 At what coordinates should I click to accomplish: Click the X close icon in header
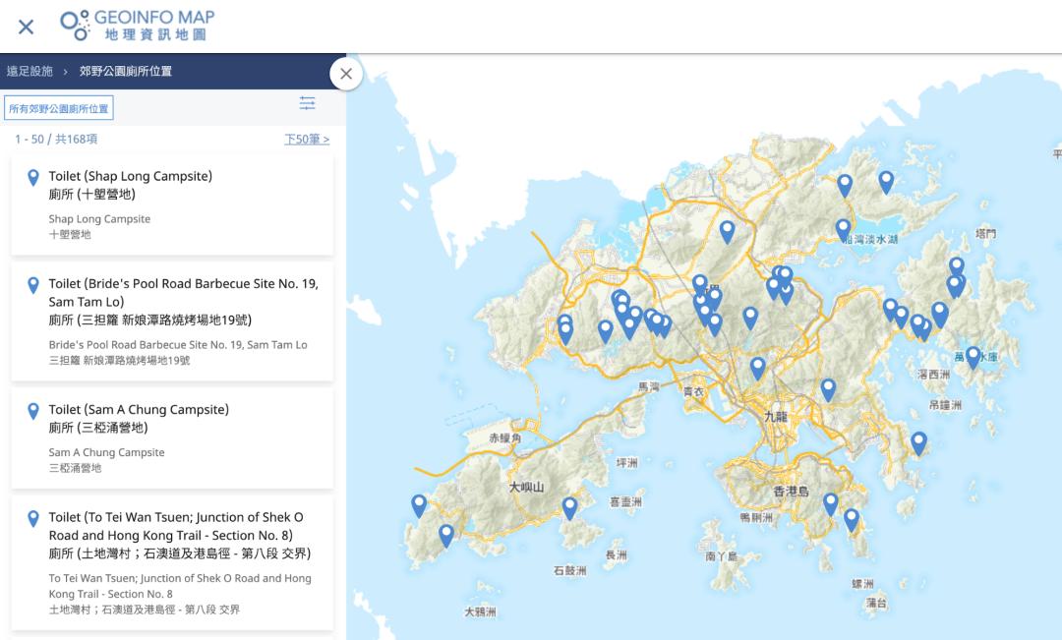click(x=27, y=27)
